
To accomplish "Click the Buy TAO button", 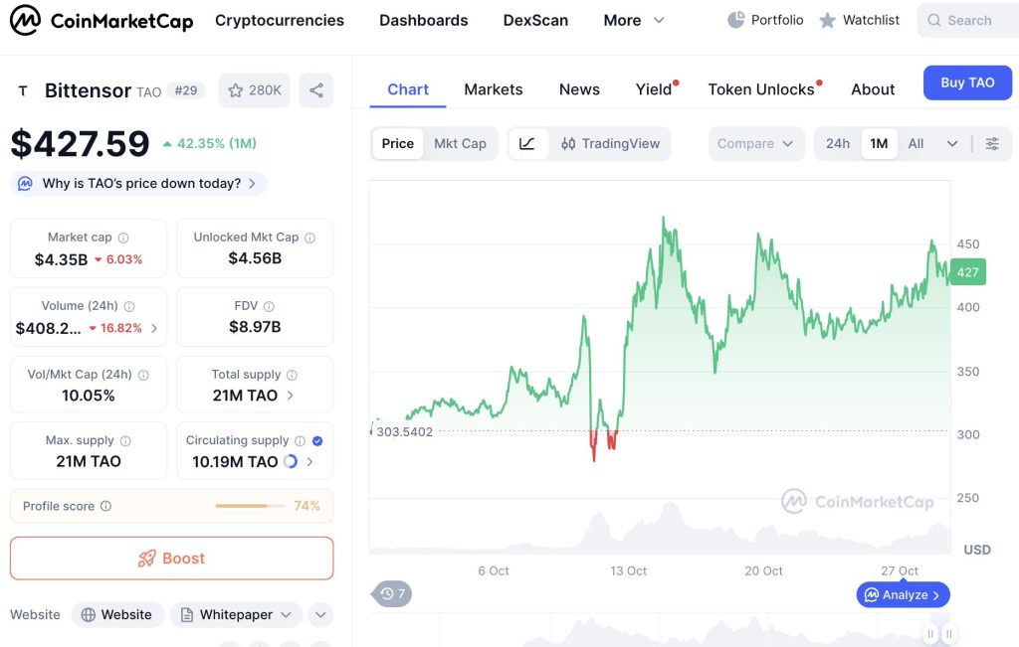I will coord(967,83).
